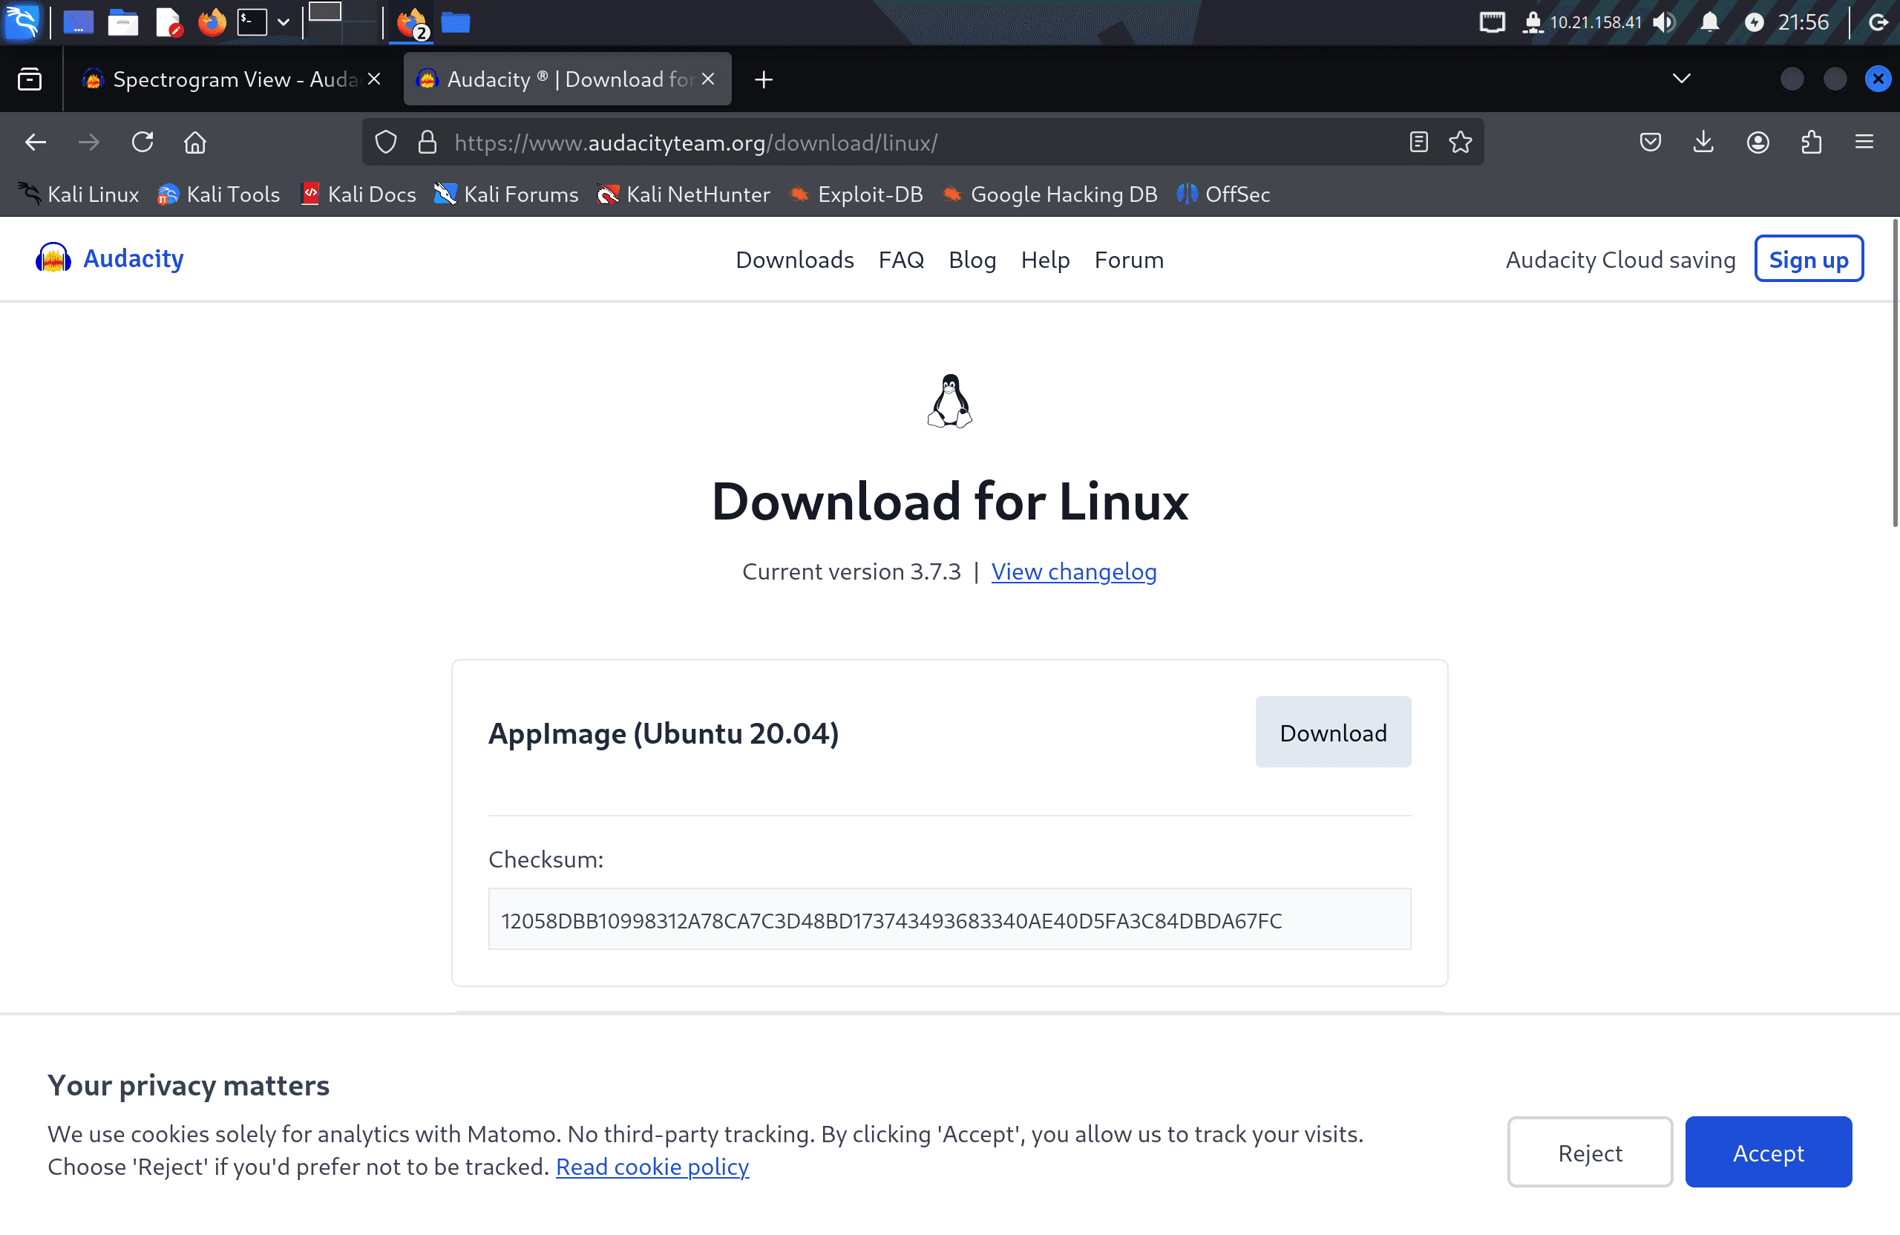
Task: Launch the text editor from the panel
Action: pyautogui.click(x=168, y=22)
